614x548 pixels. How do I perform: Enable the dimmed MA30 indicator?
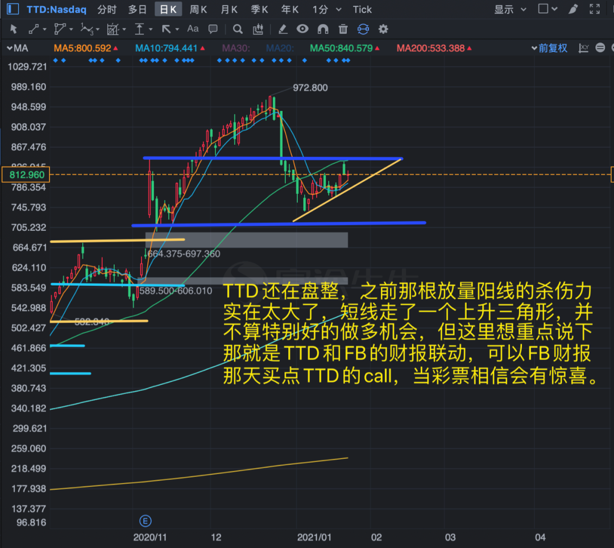tap(236, 48)
